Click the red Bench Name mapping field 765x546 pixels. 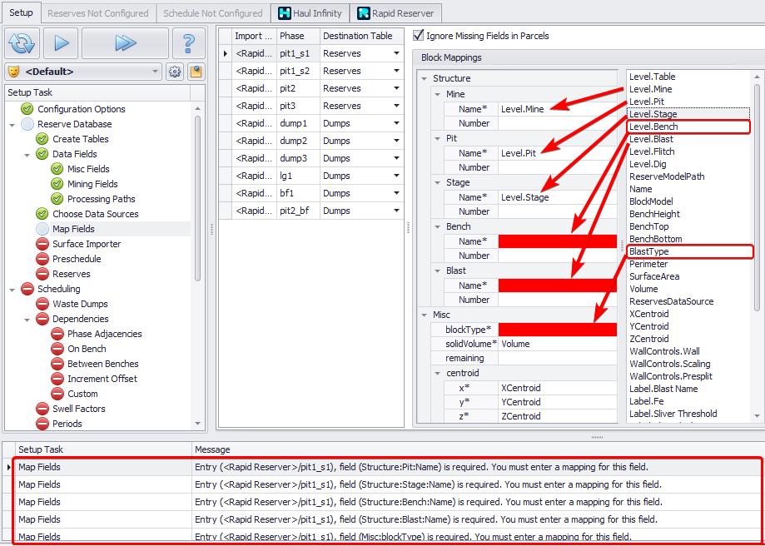tap(557, 241)
